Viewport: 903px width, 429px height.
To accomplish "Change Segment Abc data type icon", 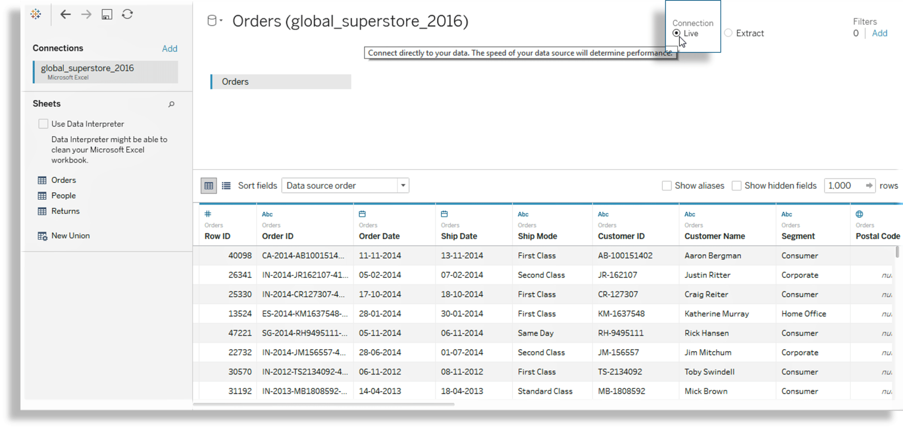I will [787, 214].
